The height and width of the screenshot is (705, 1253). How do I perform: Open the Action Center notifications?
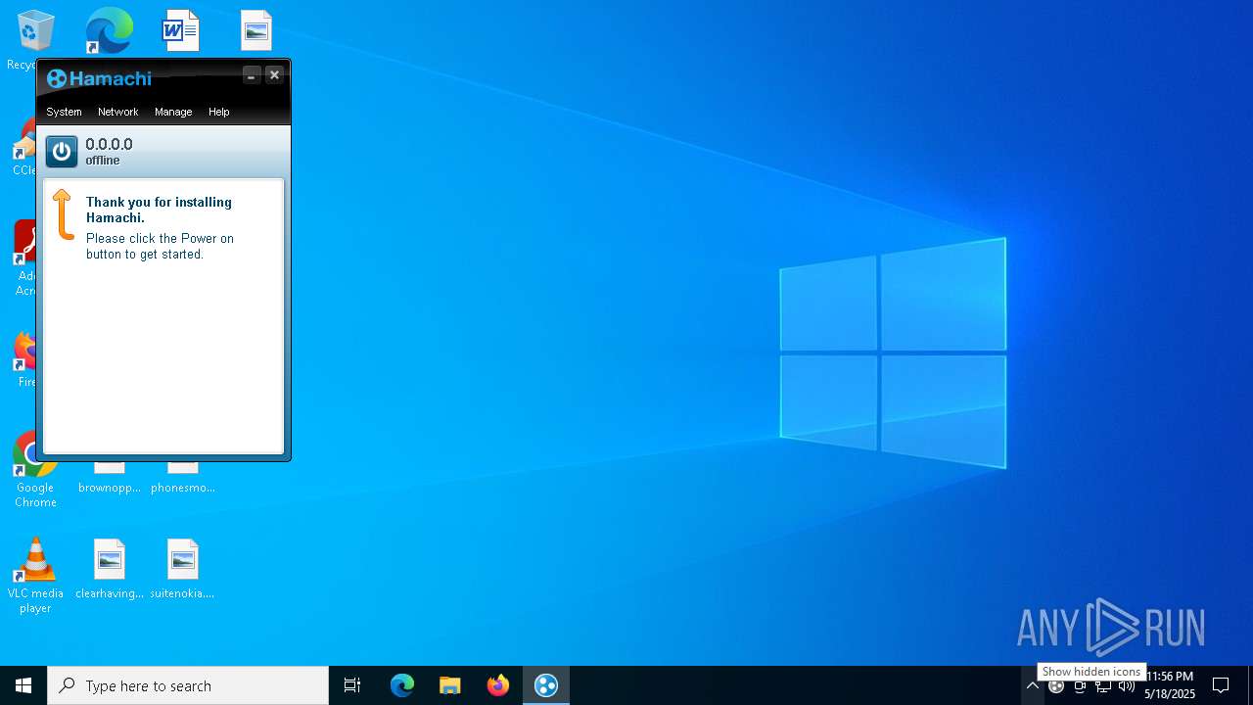1221,685
